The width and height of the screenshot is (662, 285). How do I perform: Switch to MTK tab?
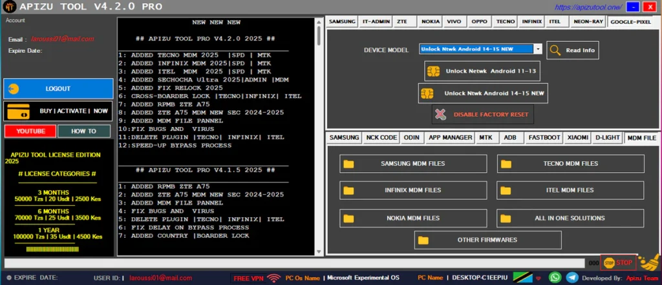[486, 137]
